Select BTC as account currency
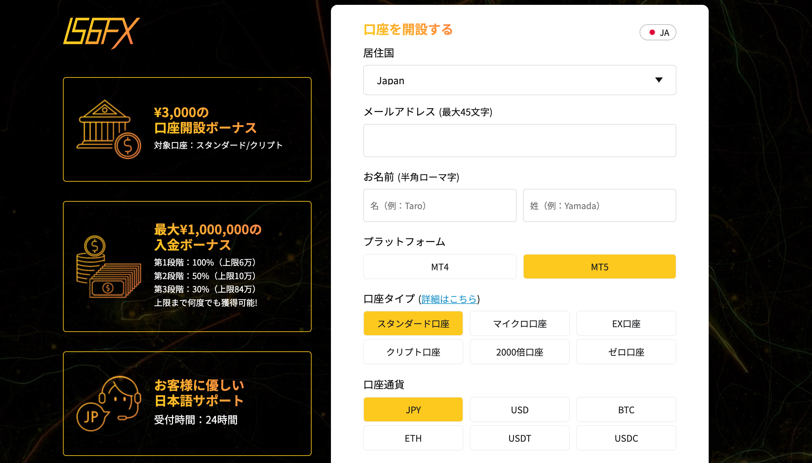 click(x=626, y=409)
